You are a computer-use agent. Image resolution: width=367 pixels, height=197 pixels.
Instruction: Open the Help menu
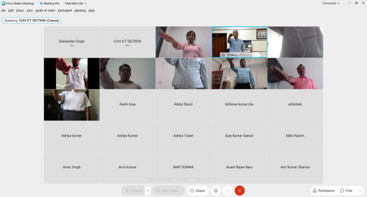point(91,10)
